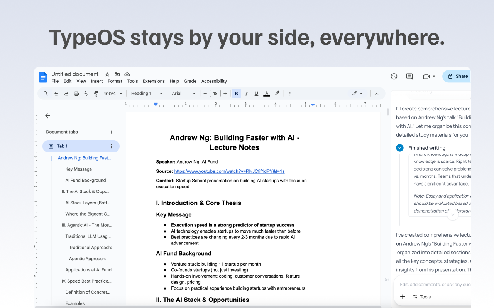Click the search menus magnifier icon

tap(46, 93)
